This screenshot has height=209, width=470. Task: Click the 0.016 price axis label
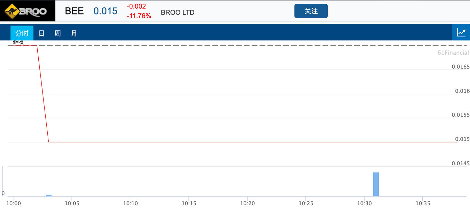[x=462, y=91]
